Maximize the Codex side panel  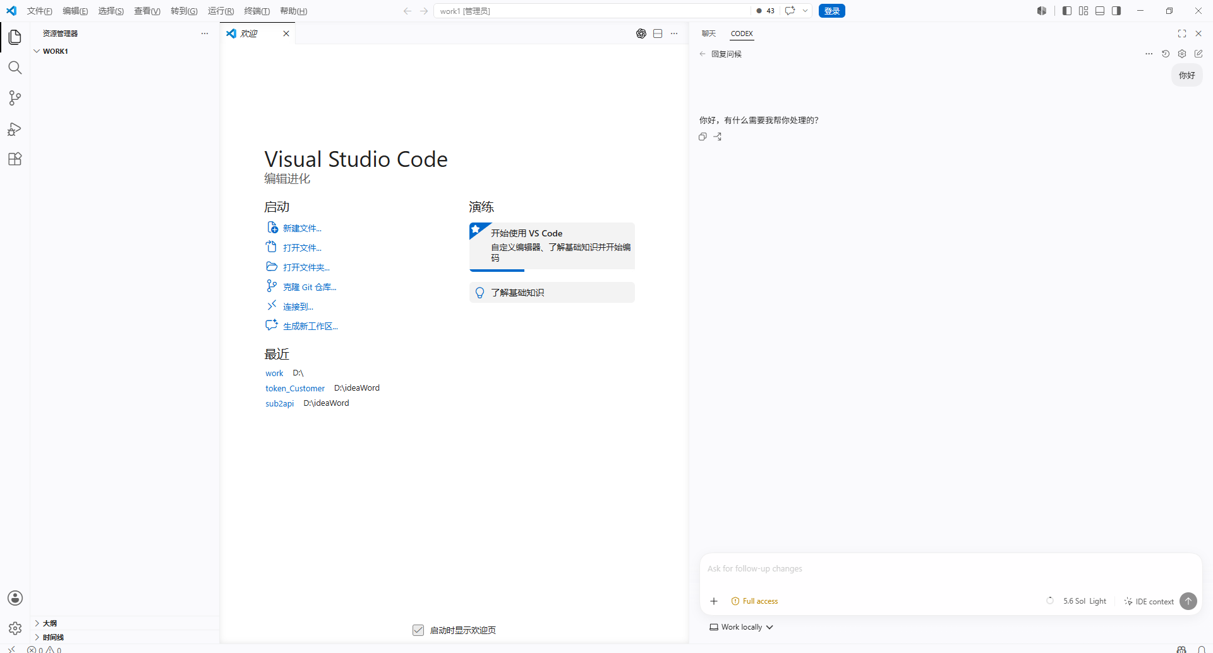pyautogui.click(x=1182, y=34)
